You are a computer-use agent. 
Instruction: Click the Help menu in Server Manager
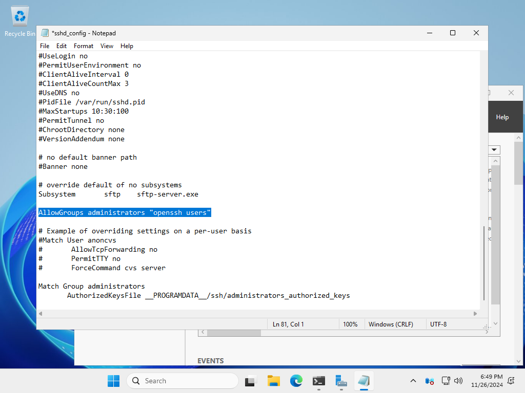(x=502, y=117)
